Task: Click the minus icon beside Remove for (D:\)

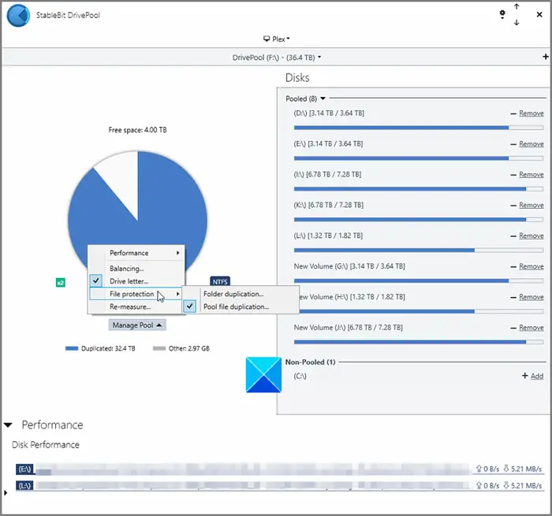Action: [x=513, y=113]
